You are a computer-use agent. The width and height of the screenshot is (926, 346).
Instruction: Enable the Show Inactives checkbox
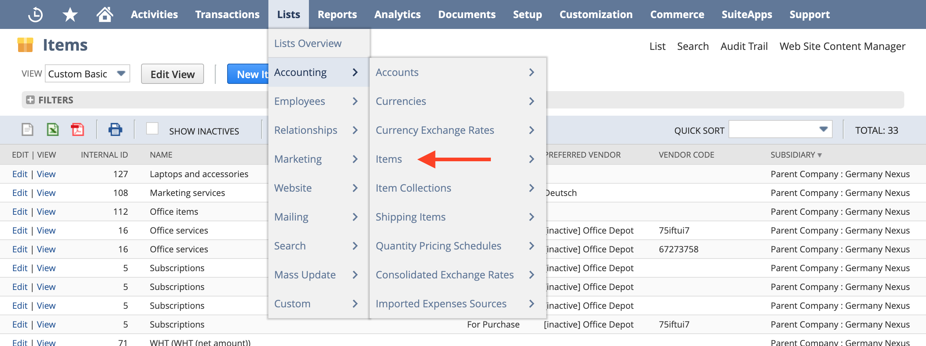coord(152,129)
